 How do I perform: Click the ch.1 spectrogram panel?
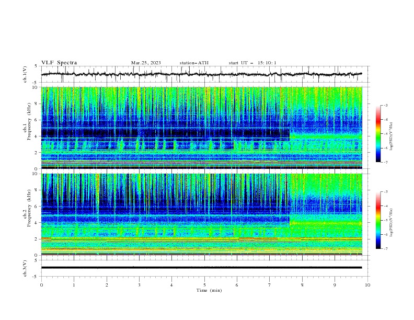click(201, 128)
